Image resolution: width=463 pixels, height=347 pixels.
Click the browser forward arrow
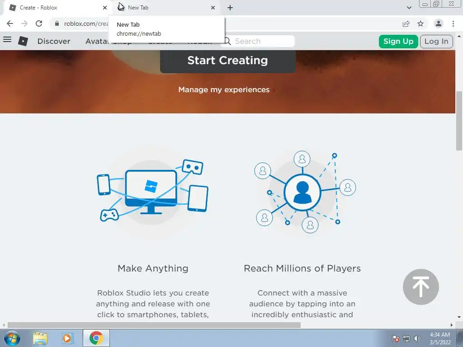click(x=24, y=23)
